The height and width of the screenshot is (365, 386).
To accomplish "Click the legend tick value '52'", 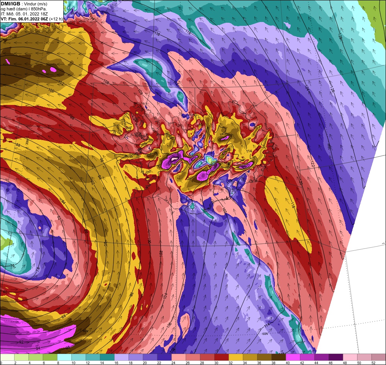I will pyautogui.click(x=373, y=363).
